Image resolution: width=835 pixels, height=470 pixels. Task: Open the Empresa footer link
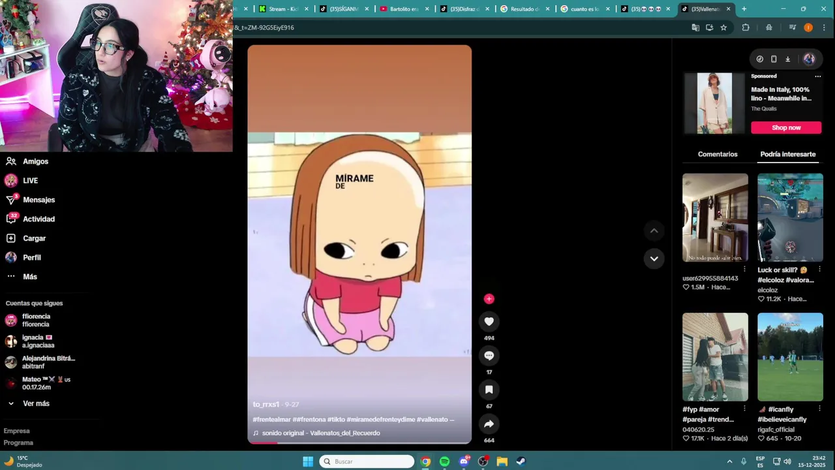(17, 431)
